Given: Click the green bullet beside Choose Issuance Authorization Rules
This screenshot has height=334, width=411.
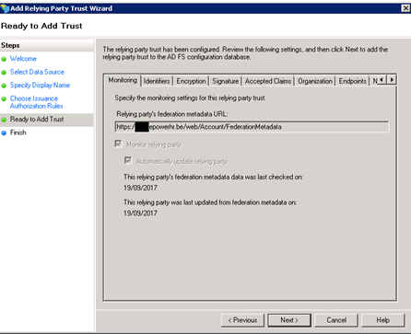Looking at the screenshot, I should (4, 98).
